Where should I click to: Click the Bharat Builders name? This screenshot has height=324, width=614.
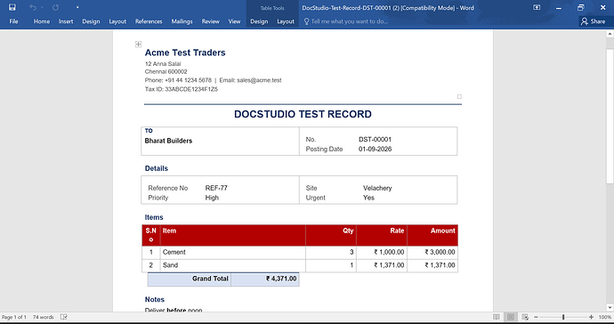click(x=168, y=141)
